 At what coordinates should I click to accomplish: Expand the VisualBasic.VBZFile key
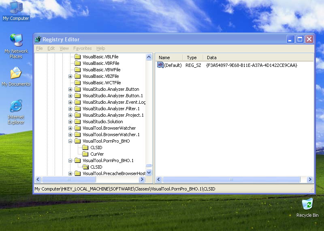70,76
